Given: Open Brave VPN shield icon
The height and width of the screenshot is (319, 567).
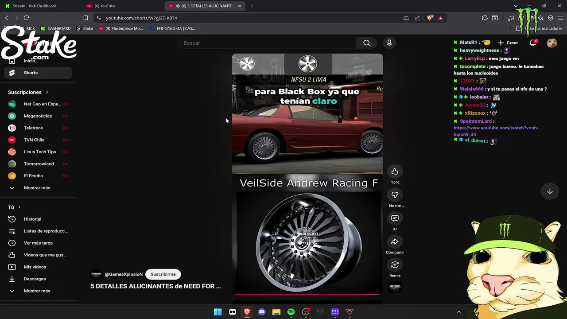Looking at the screenshot, I should (x=551, y=18).
